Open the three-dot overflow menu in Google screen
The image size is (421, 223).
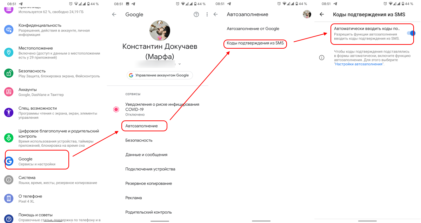tap(207, 14)
